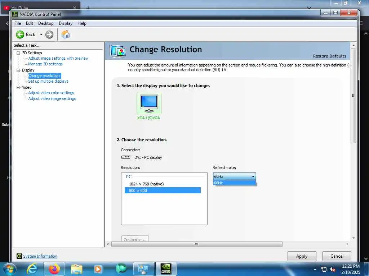Click the NVIDIA Control Panel title icon
The height and width of the screenshot is (276, 369).
[x=15, y=14]
